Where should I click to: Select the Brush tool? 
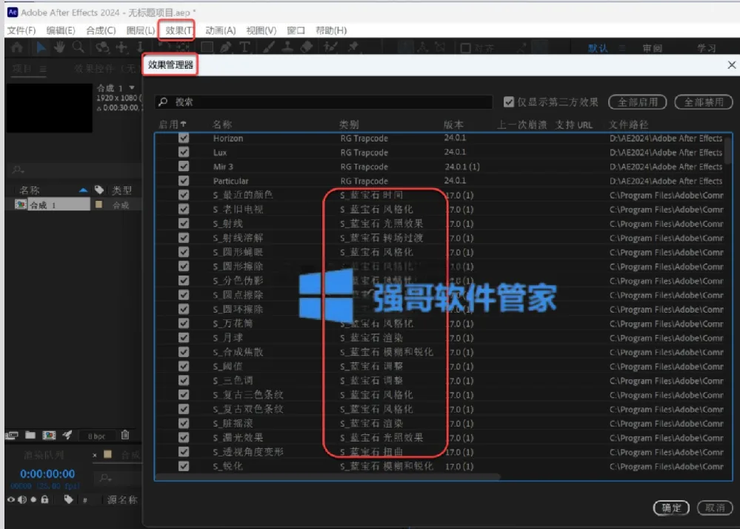(x=269, y=47)
